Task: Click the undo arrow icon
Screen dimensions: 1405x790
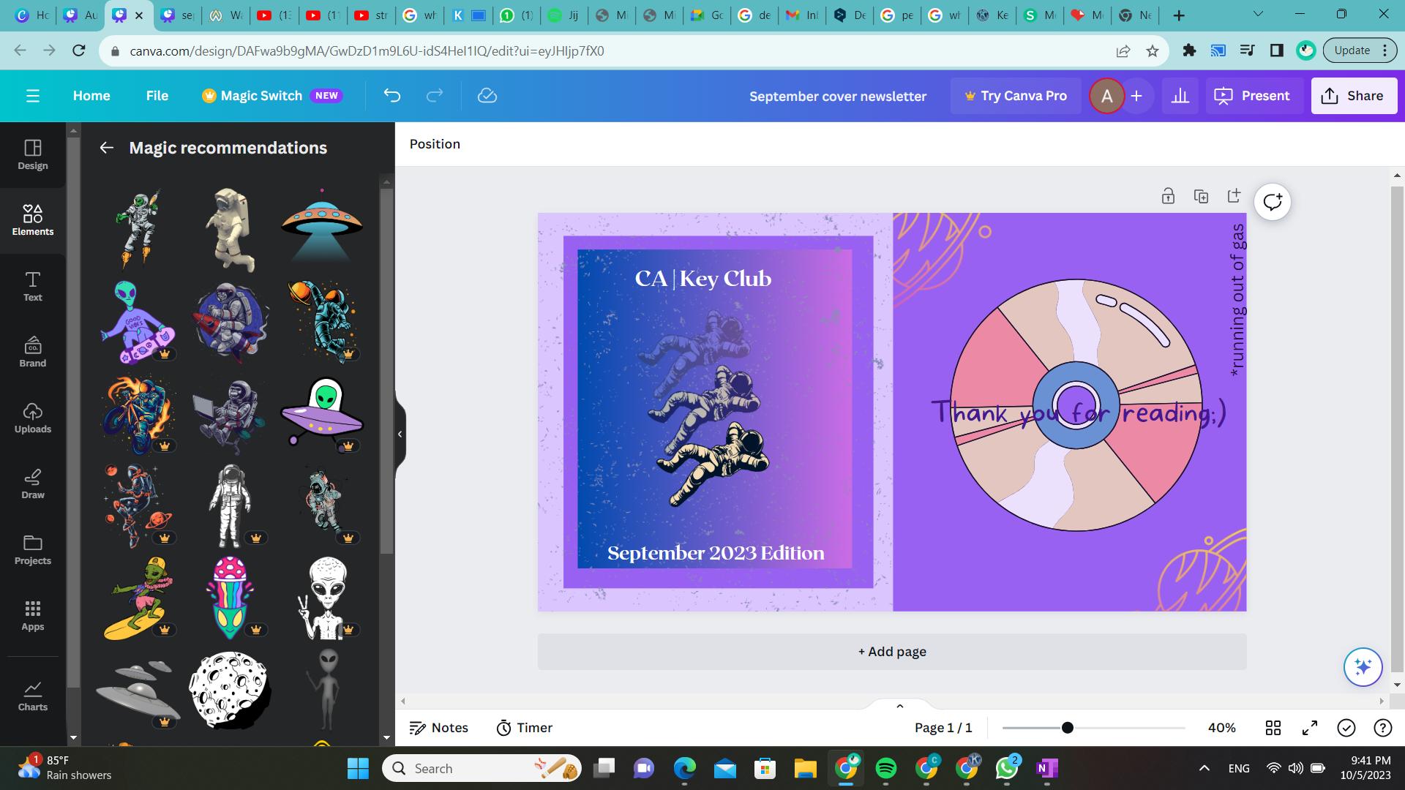Action: 392,96
